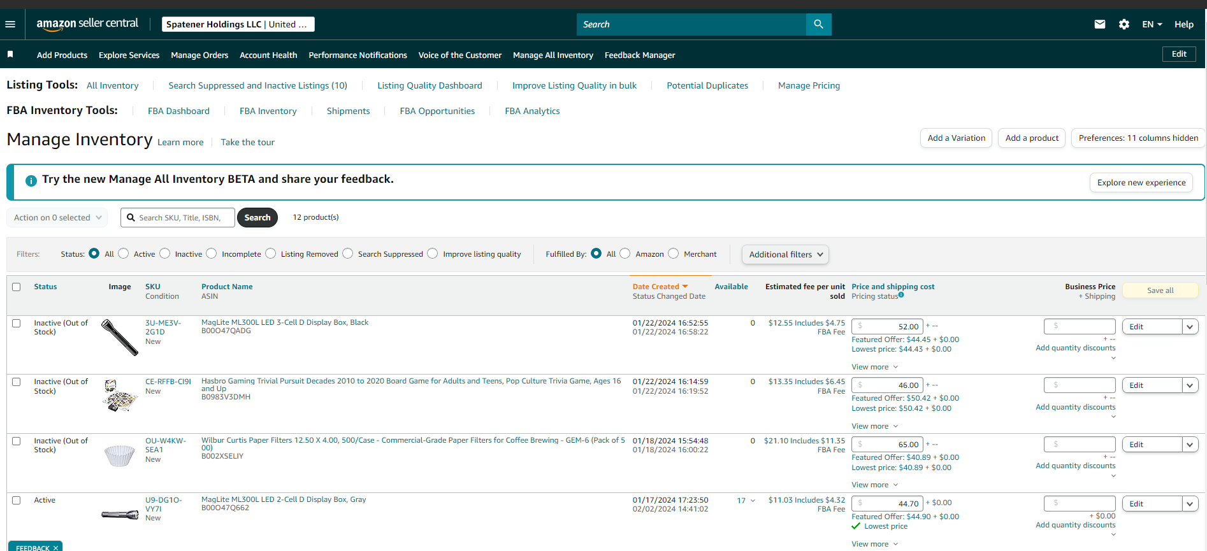Click Explore new experience button
Screen dimensions: 1207x551
(1141, 182)
